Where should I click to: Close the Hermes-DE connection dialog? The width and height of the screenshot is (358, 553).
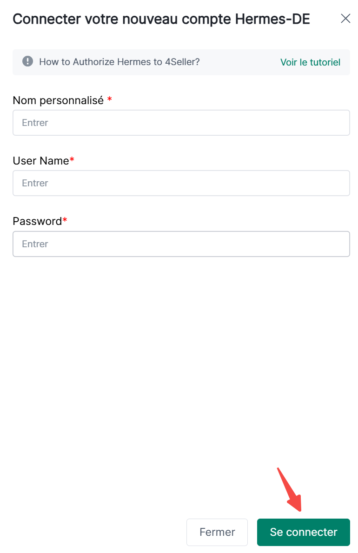(345, 19)
